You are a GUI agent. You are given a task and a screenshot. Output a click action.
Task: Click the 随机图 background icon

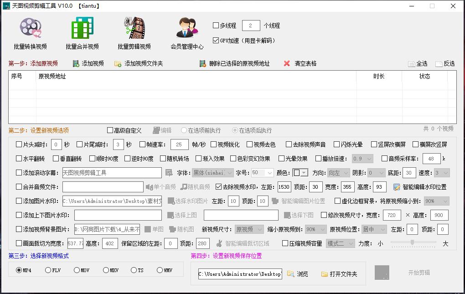(172, 229)
